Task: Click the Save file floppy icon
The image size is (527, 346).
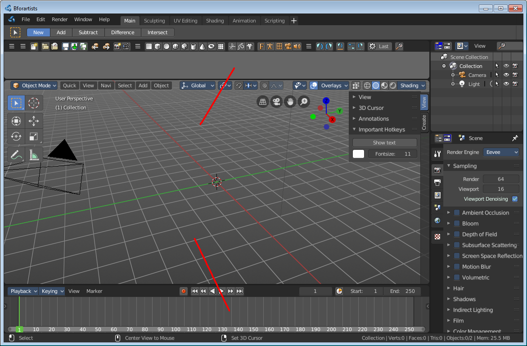Action: tap(66, 46)
